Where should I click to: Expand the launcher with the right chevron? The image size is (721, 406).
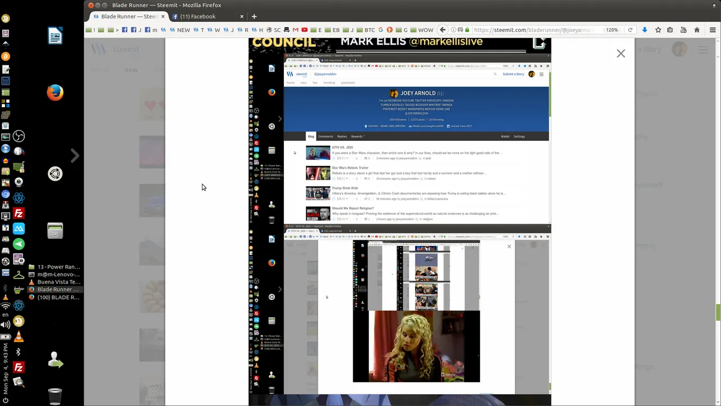(75, 155)
